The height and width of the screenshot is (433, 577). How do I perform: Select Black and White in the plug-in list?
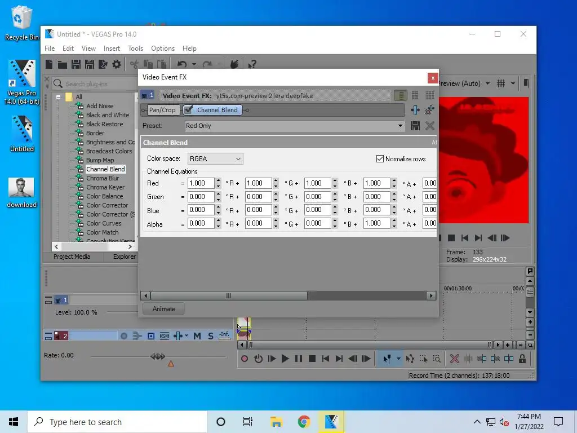[x=108, y=115]
